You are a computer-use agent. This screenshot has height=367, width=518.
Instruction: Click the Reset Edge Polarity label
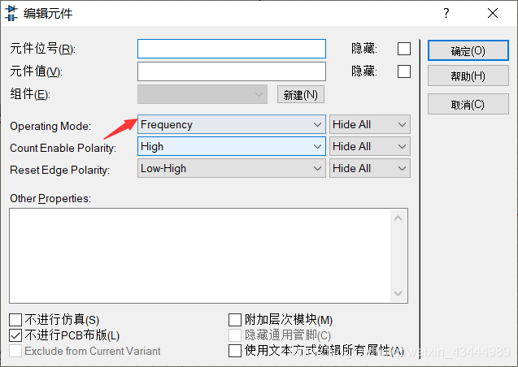pos(60,170)
